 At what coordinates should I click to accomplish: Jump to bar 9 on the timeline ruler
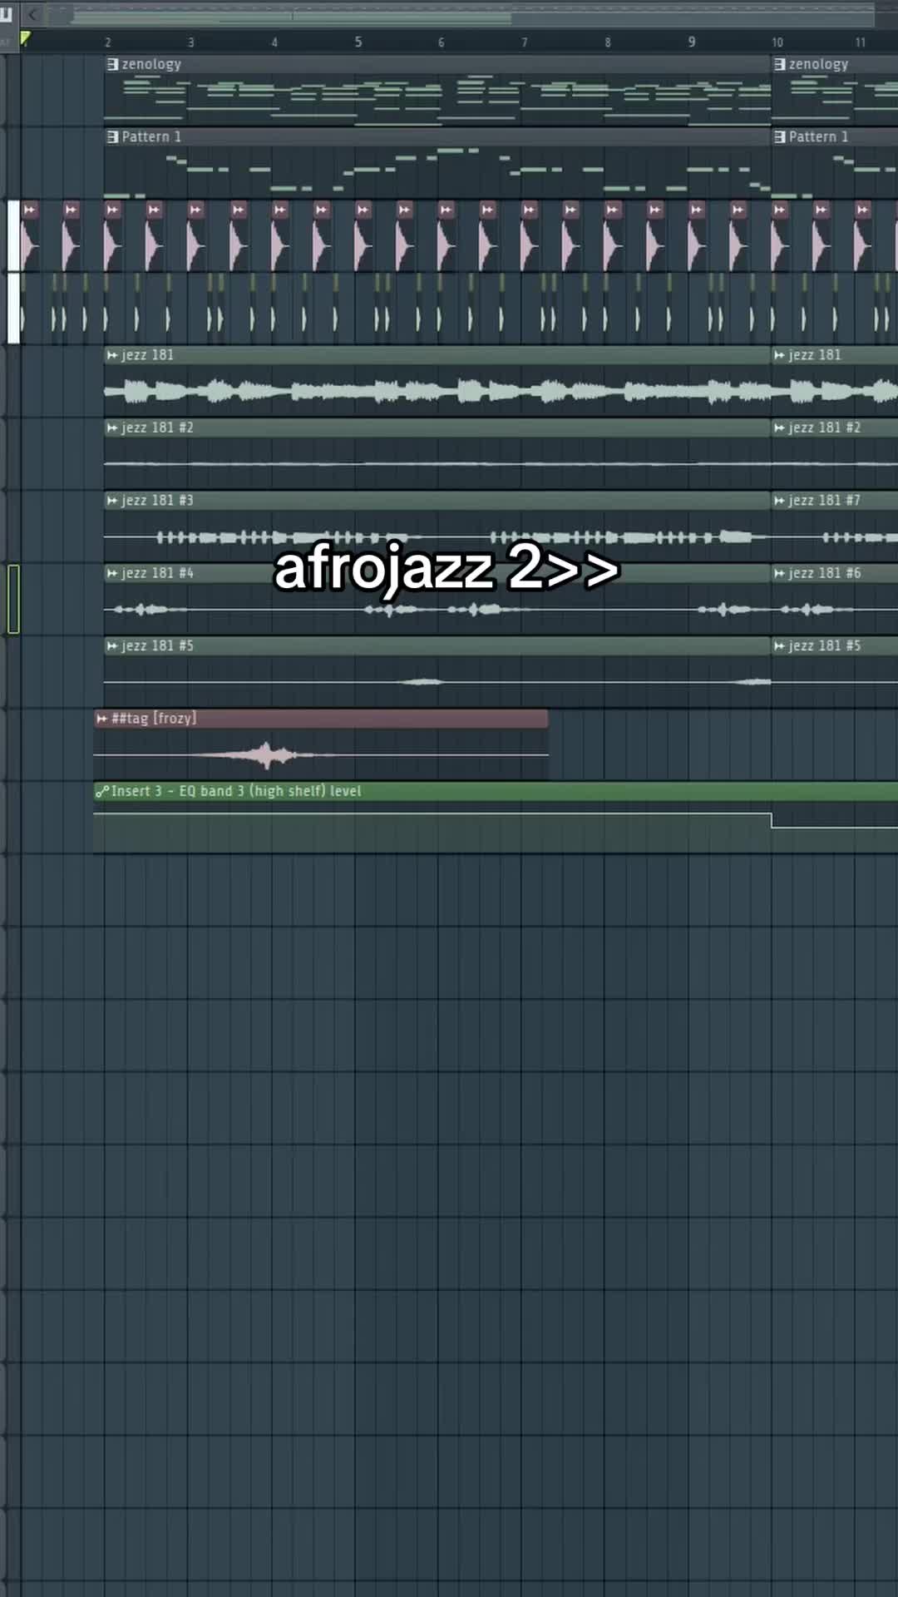pos(692,42)
